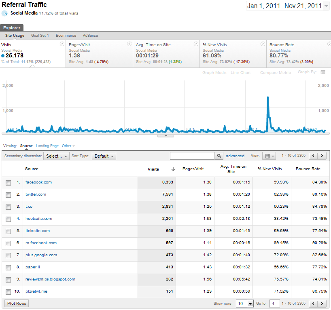Switch to the Goal Set 1 tab
The height and width of the screenshot is (310, 331).
coord(40,36)
